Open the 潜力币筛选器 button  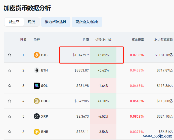coord(56,22)
